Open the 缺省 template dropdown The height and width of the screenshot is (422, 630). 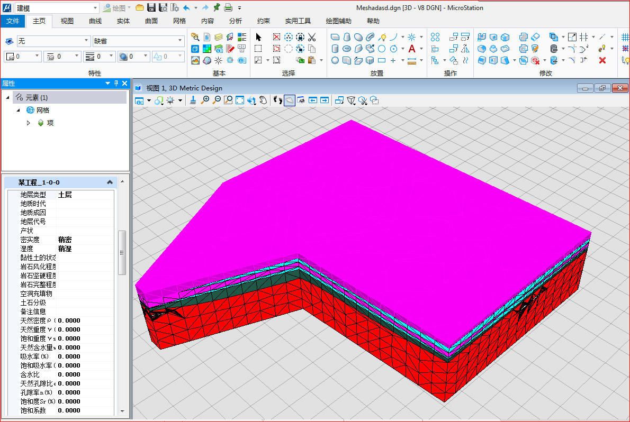pyautogui.click(x=179, y=41)
